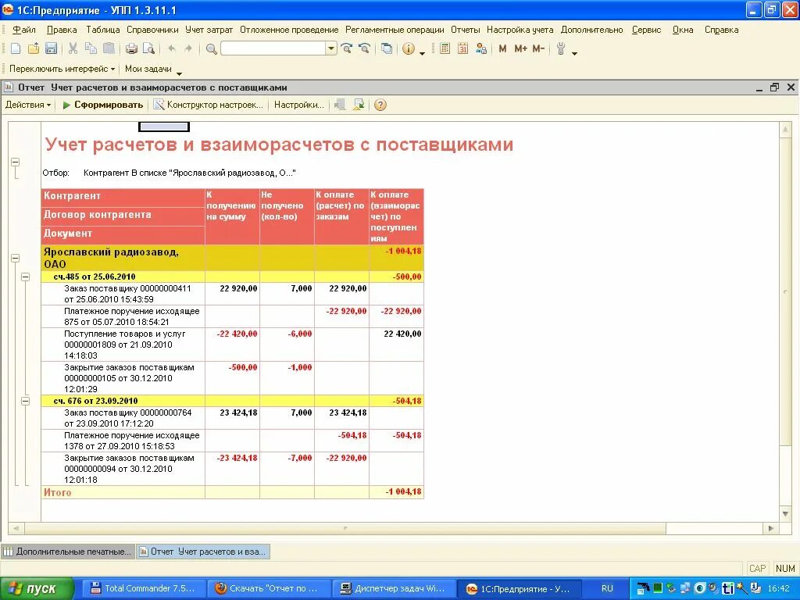
Task: Print report with the printer icon
Action: pos(131,49)
